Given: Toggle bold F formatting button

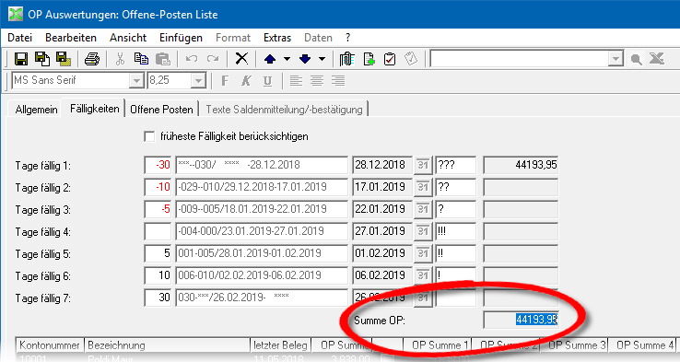Looking at the screenshot, I should (x=225, y=81).
